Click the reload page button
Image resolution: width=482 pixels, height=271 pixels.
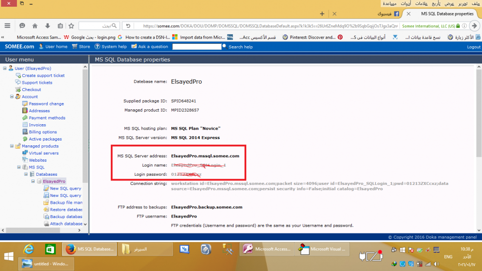(x=128, y=26)
